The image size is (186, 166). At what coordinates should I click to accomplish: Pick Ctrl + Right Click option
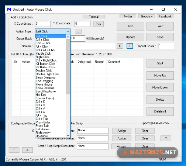51,60
